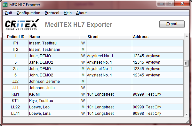Click 101 Longstreet cell in Loewe, Lina row

tap(109, 114)
